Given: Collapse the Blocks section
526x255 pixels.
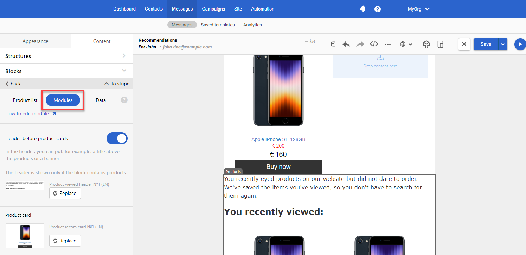Looking at the screenshot, I should tap(66, 71).
